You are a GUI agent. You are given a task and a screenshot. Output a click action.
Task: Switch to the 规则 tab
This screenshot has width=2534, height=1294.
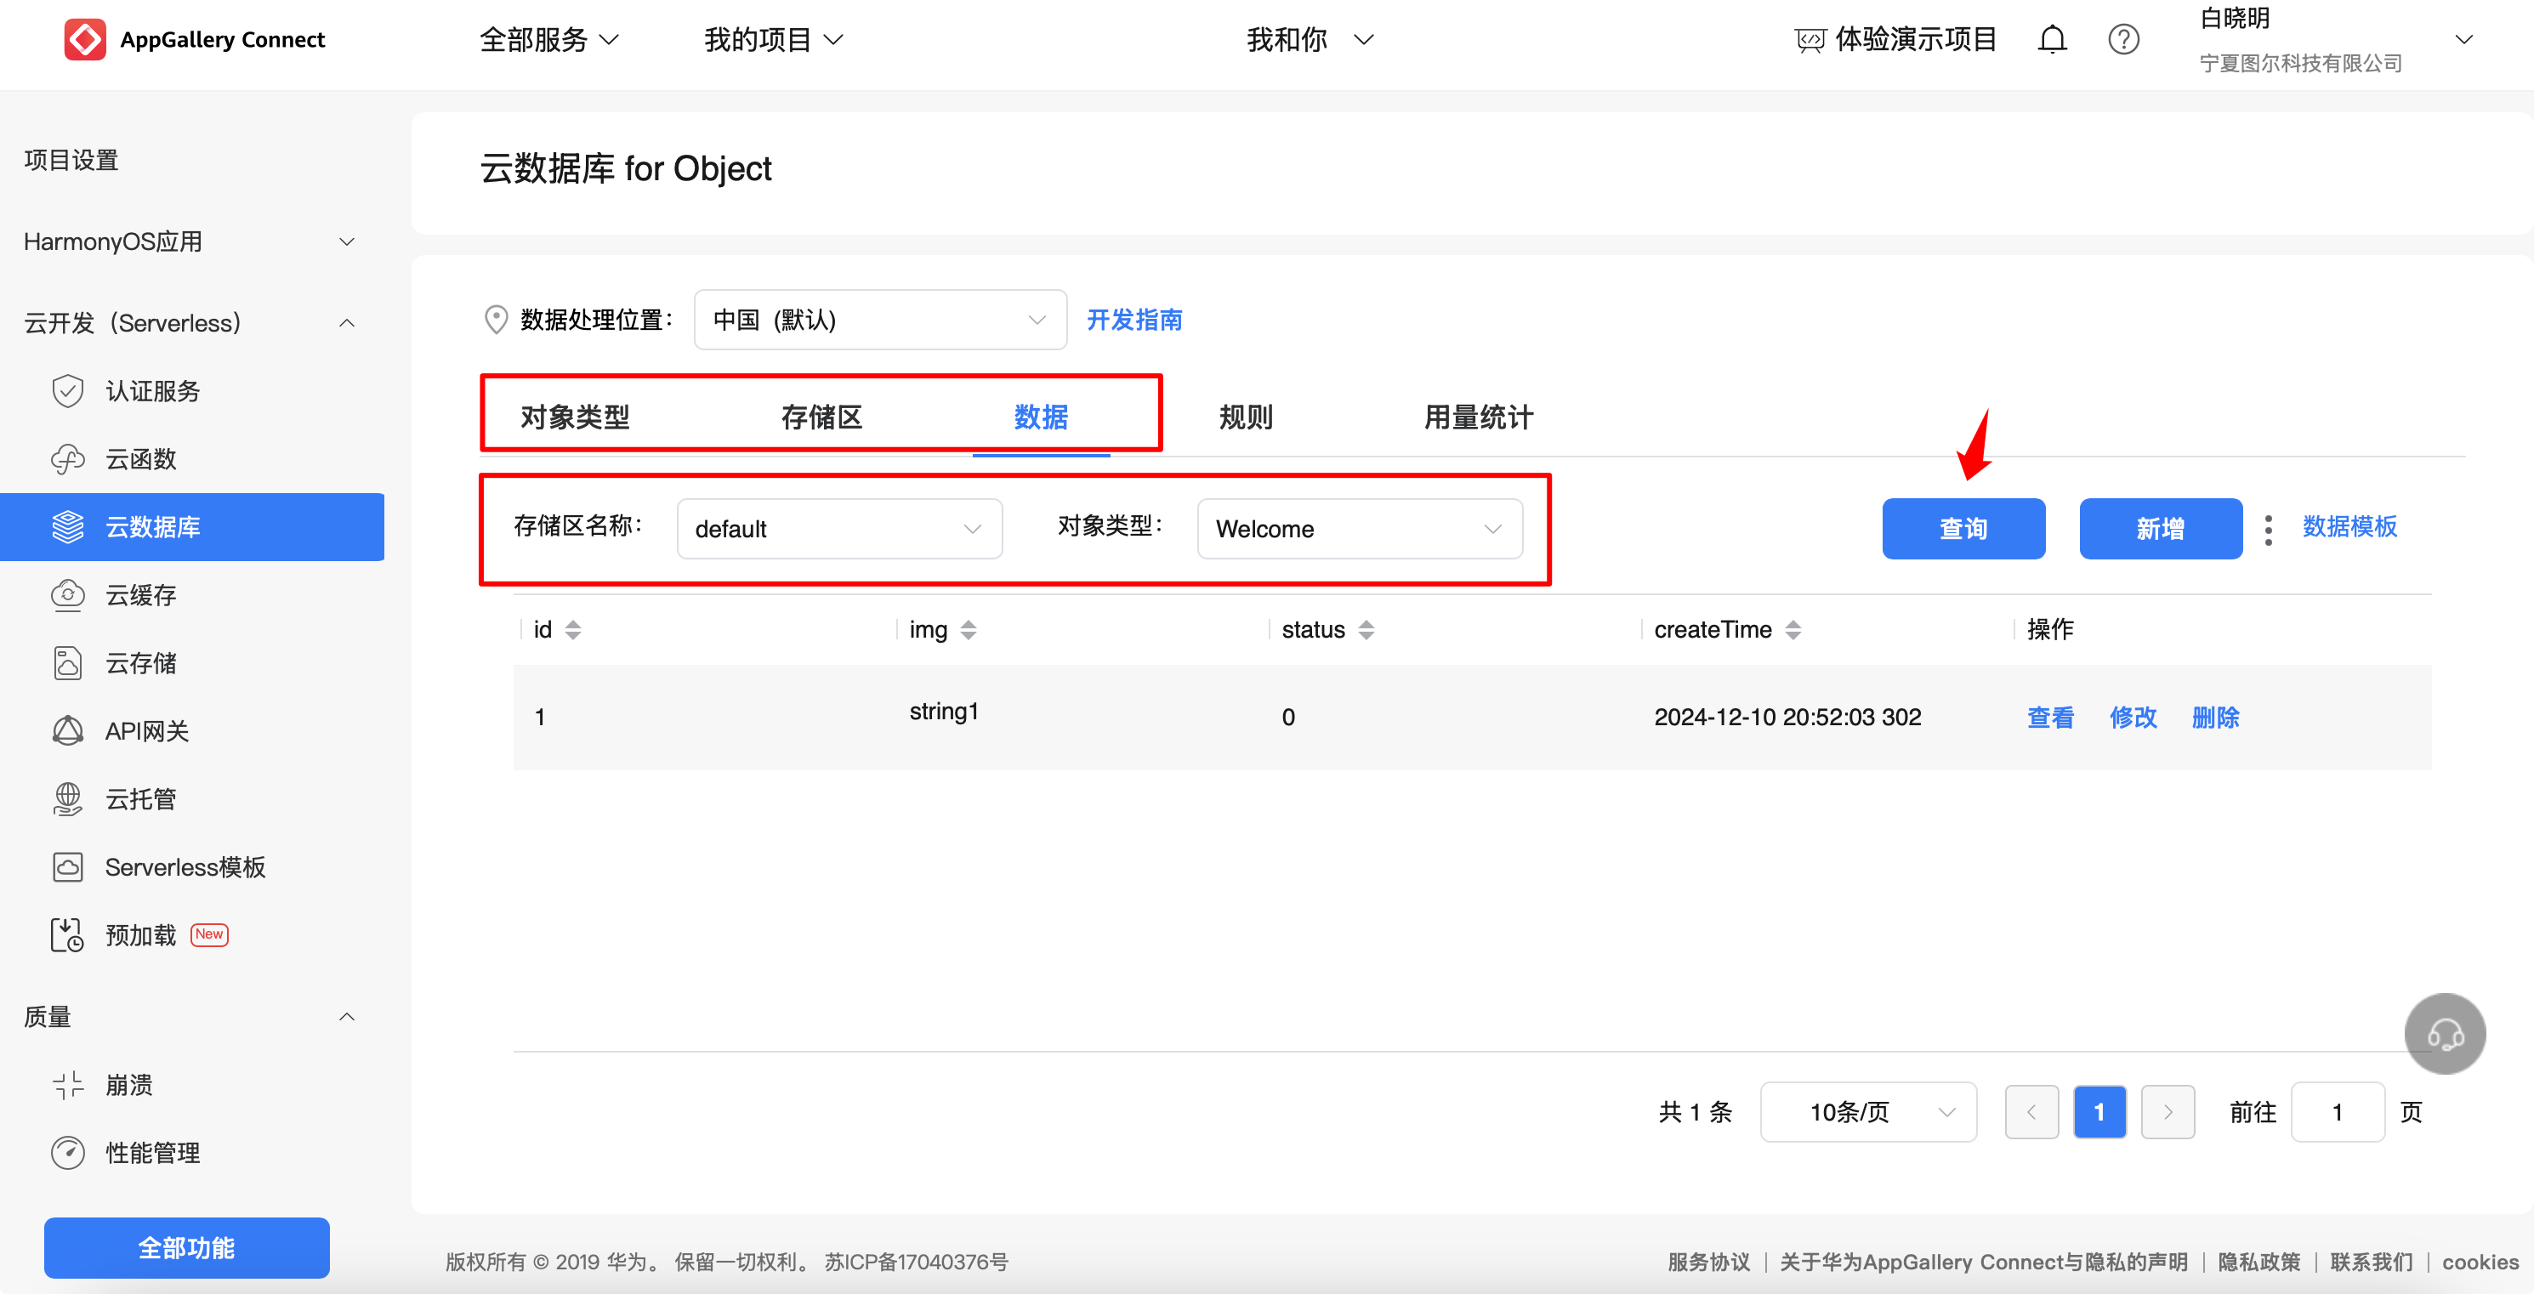tap(1246, 417)
